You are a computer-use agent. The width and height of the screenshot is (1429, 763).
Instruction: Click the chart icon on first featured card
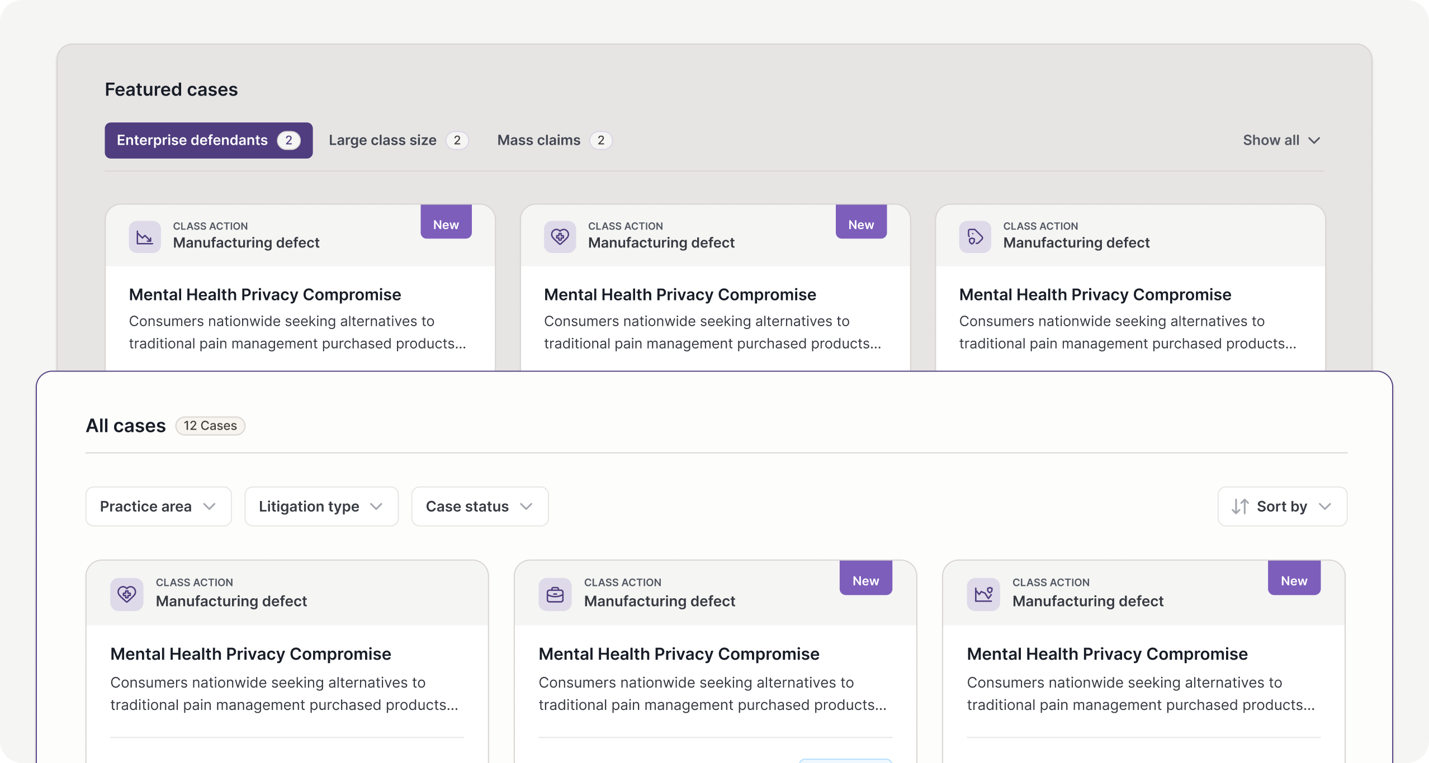145,237
